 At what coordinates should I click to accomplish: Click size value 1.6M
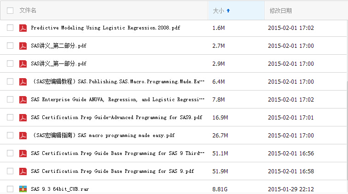click(219, 28)
